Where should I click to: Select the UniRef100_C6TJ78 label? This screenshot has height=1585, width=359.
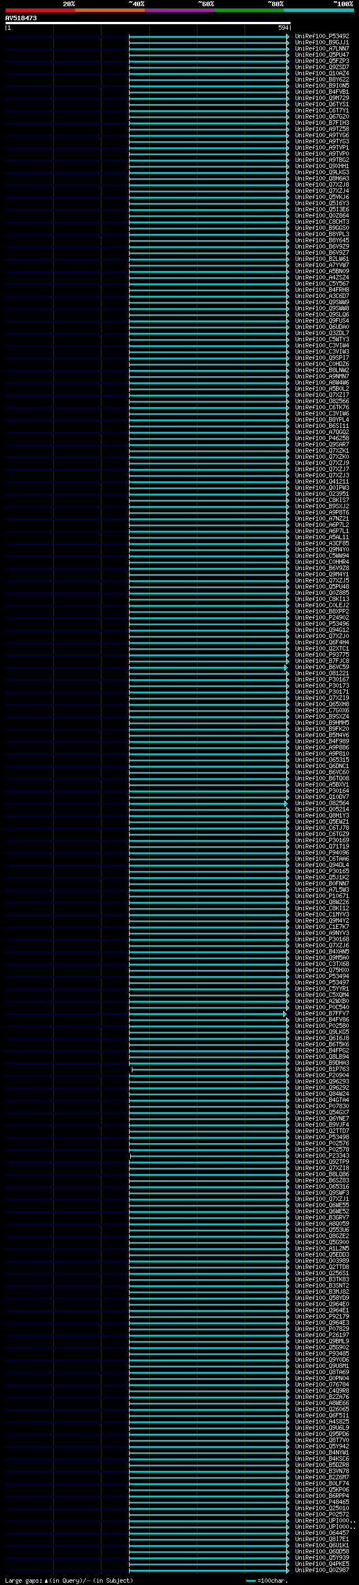click(x=322, y=828)
